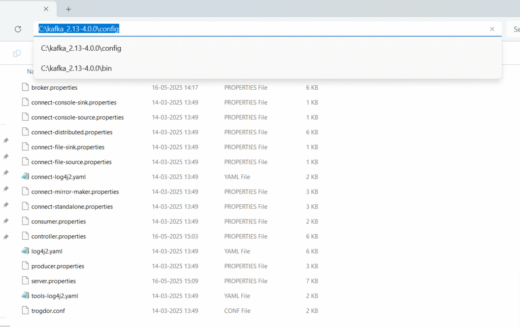Select the consumer.properties file name
This screenshot has height=327, width=520.
pyautogui.click(x=59, y=222)
